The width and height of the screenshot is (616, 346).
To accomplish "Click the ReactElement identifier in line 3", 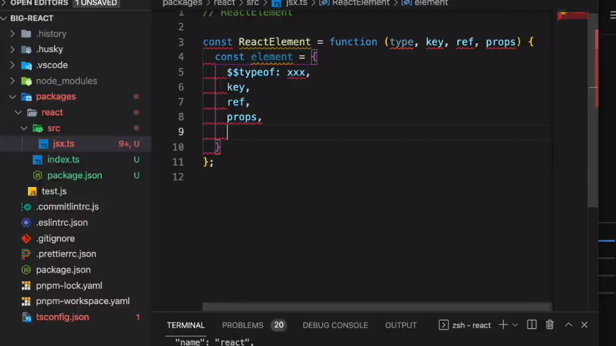I will point(274,42).
